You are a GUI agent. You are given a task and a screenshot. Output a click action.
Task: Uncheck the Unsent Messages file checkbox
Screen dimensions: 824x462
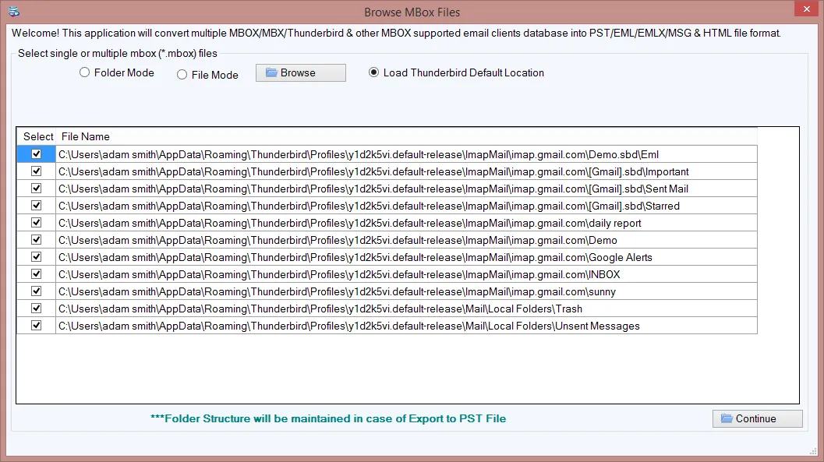tap(37, 326)
